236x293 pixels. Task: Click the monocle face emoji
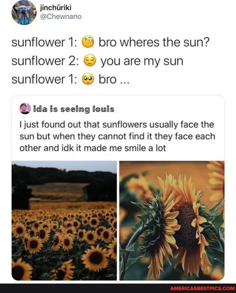click(x=88, y=41)
